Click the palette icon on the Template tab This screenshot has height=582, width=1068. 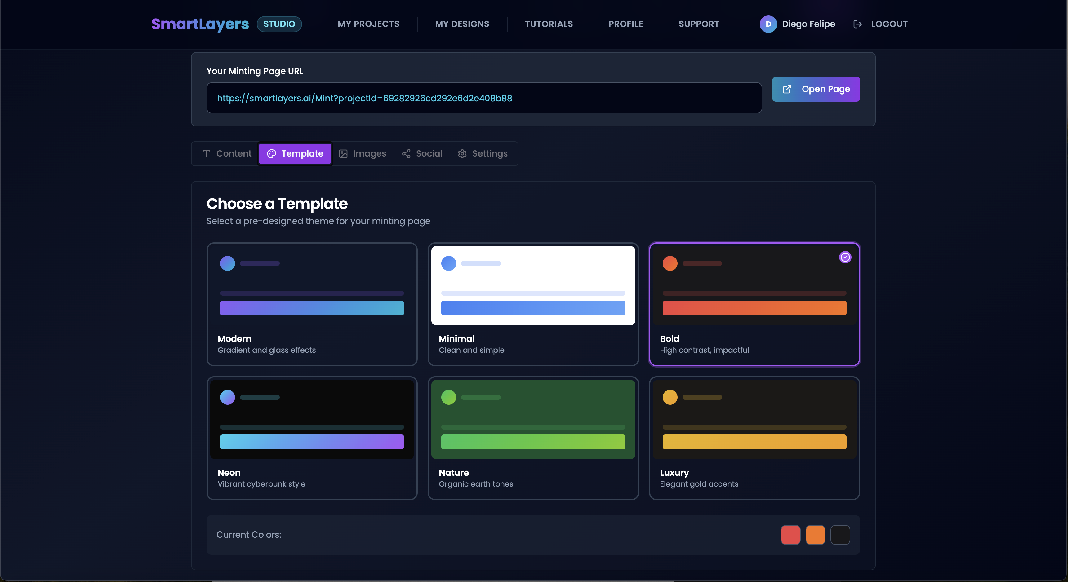(272, 153)
